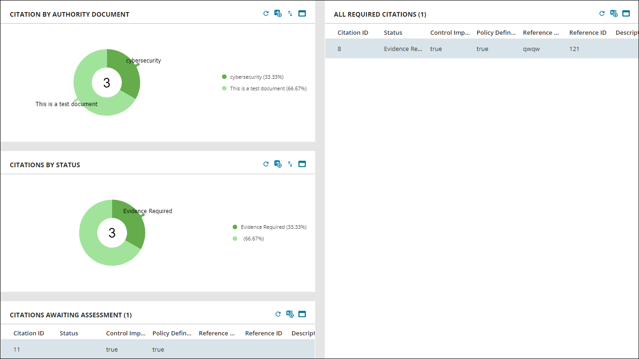Refresh the Citations by Status chart
Screen dimensions: 639x359
[266, 164]
